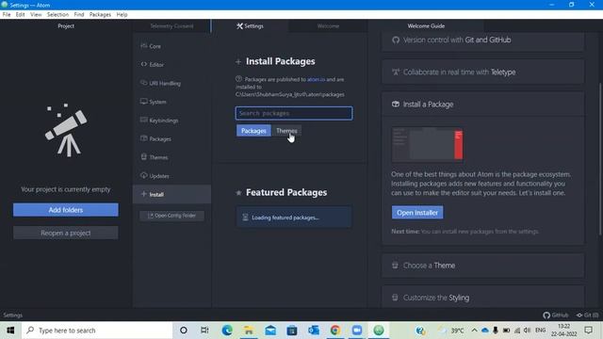The image size is (603, 339).
Task: Select the Install section in sidebar
Action: 171,194
